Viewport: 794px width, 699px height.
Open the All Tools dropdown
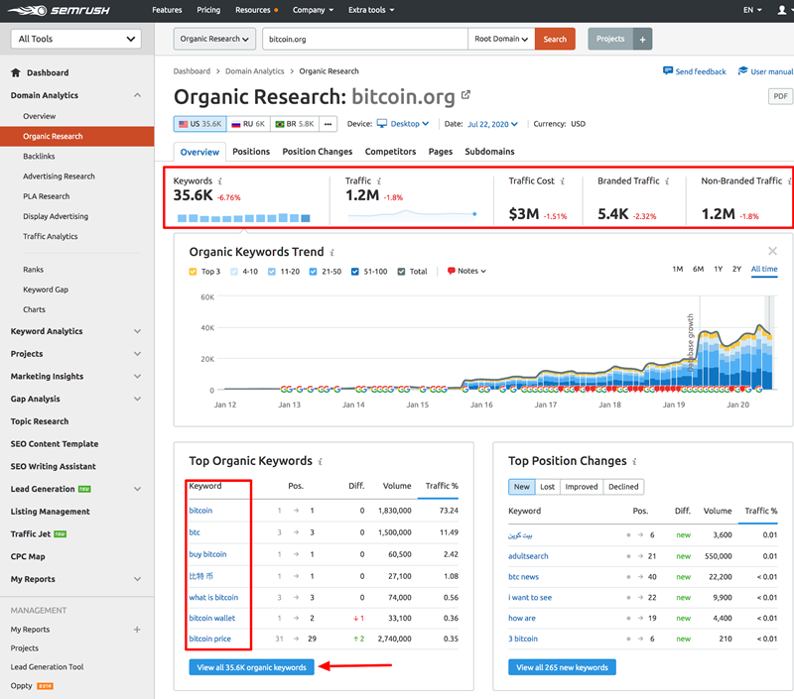click(x=76, y=39)
